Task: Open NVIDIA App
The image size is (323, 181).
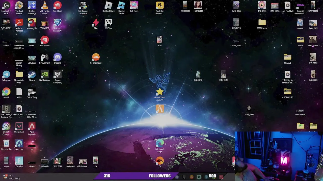Action: (x=45, y=76)
